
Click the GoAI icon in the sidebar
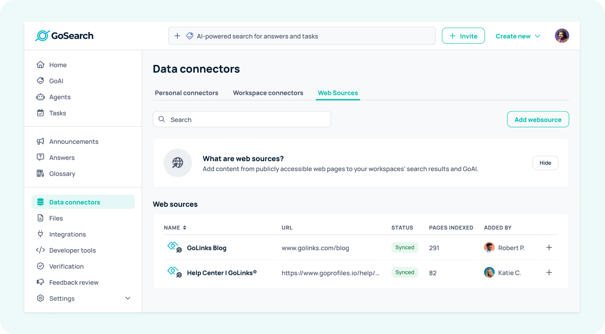coord(41,81)
